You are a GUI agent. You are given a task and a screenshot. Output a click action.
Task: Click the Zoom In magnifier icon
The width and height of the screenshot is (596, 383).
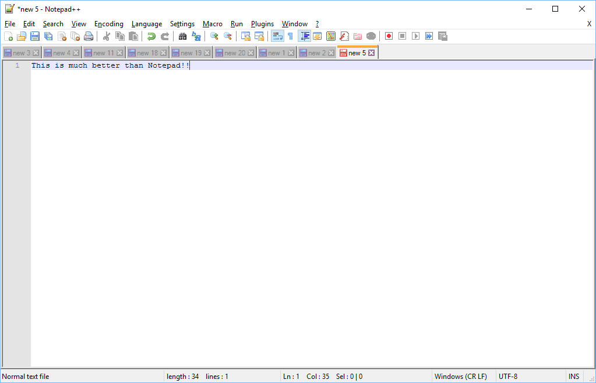tap(214, 36)
